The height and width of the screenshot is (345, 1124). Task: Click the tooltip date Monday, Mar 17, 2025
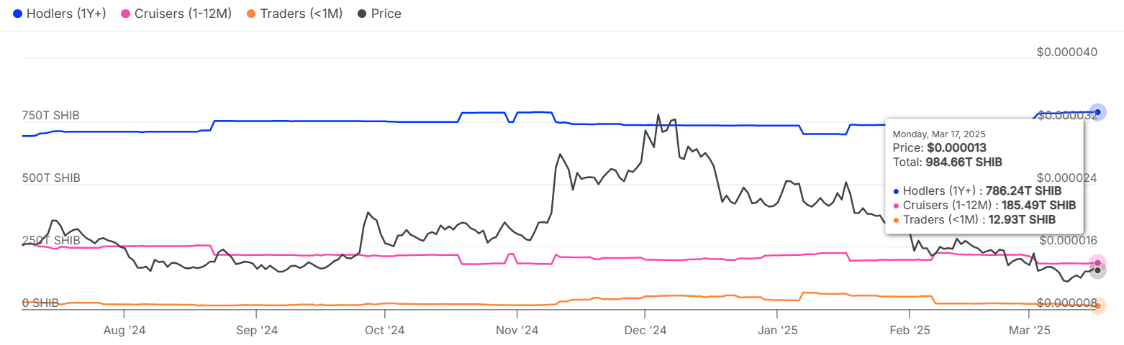(938, 134)
